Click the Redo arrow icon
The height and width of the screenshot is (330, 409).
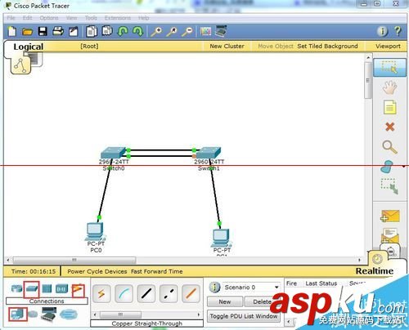[137, 32]
